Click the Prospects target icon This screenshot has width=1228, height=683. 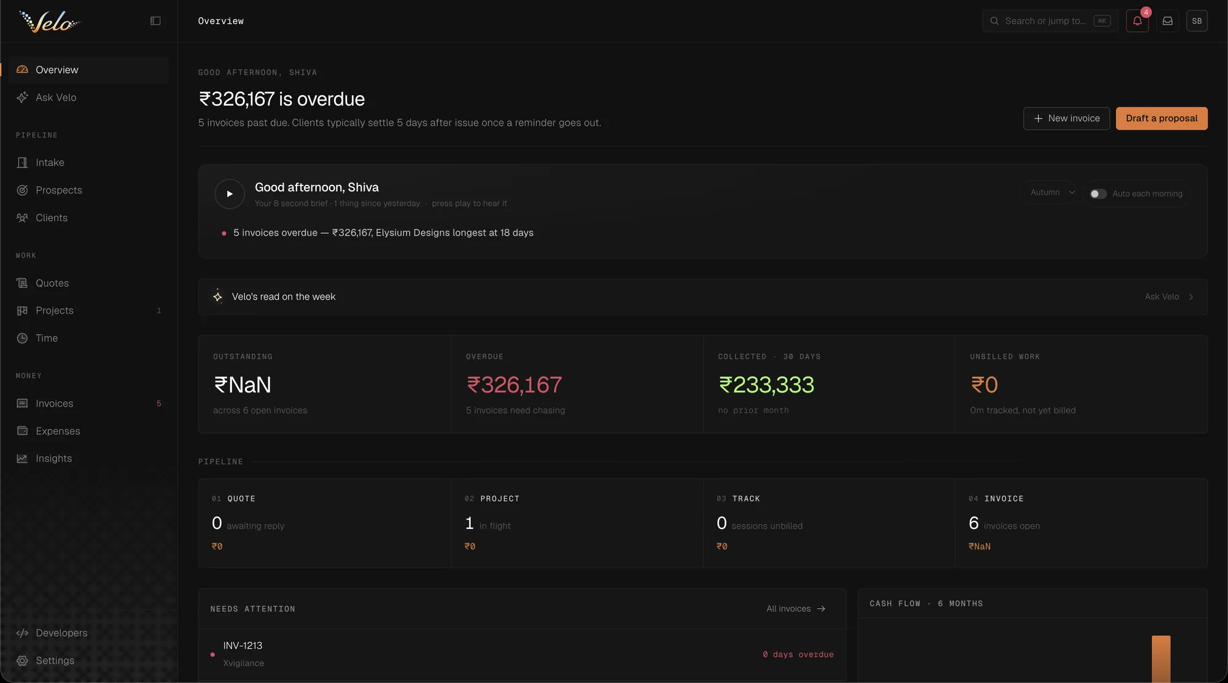(x=22, y=190)
